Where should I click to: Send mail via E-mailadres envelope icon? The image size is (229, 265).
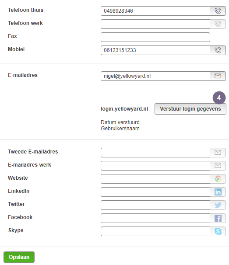218,76
